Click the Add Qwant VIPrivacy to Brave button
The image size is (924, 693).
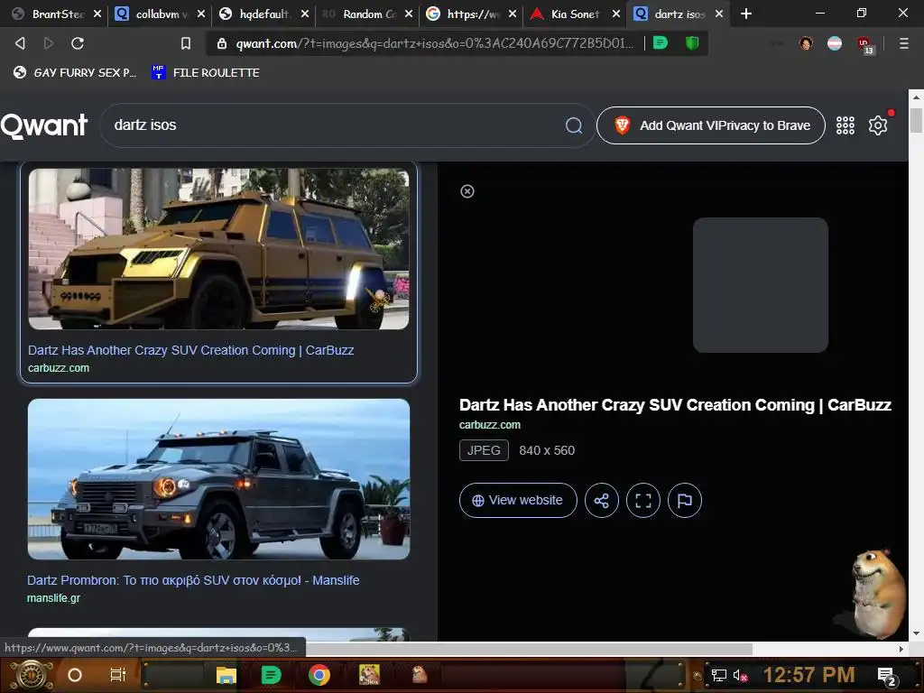click(711, 125)
